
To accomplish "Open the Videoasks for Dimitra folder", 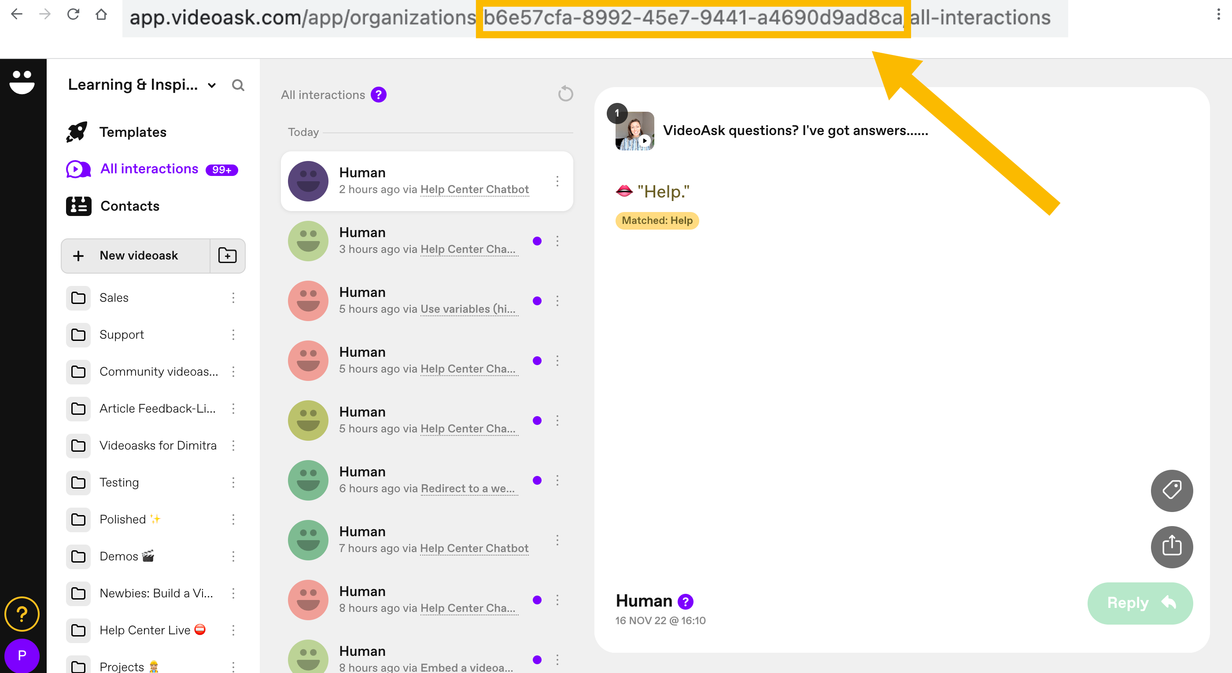I will pos(158,445).
